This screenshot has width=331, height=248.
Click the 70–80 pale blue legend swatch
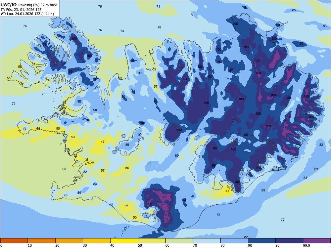click(207, 241)
